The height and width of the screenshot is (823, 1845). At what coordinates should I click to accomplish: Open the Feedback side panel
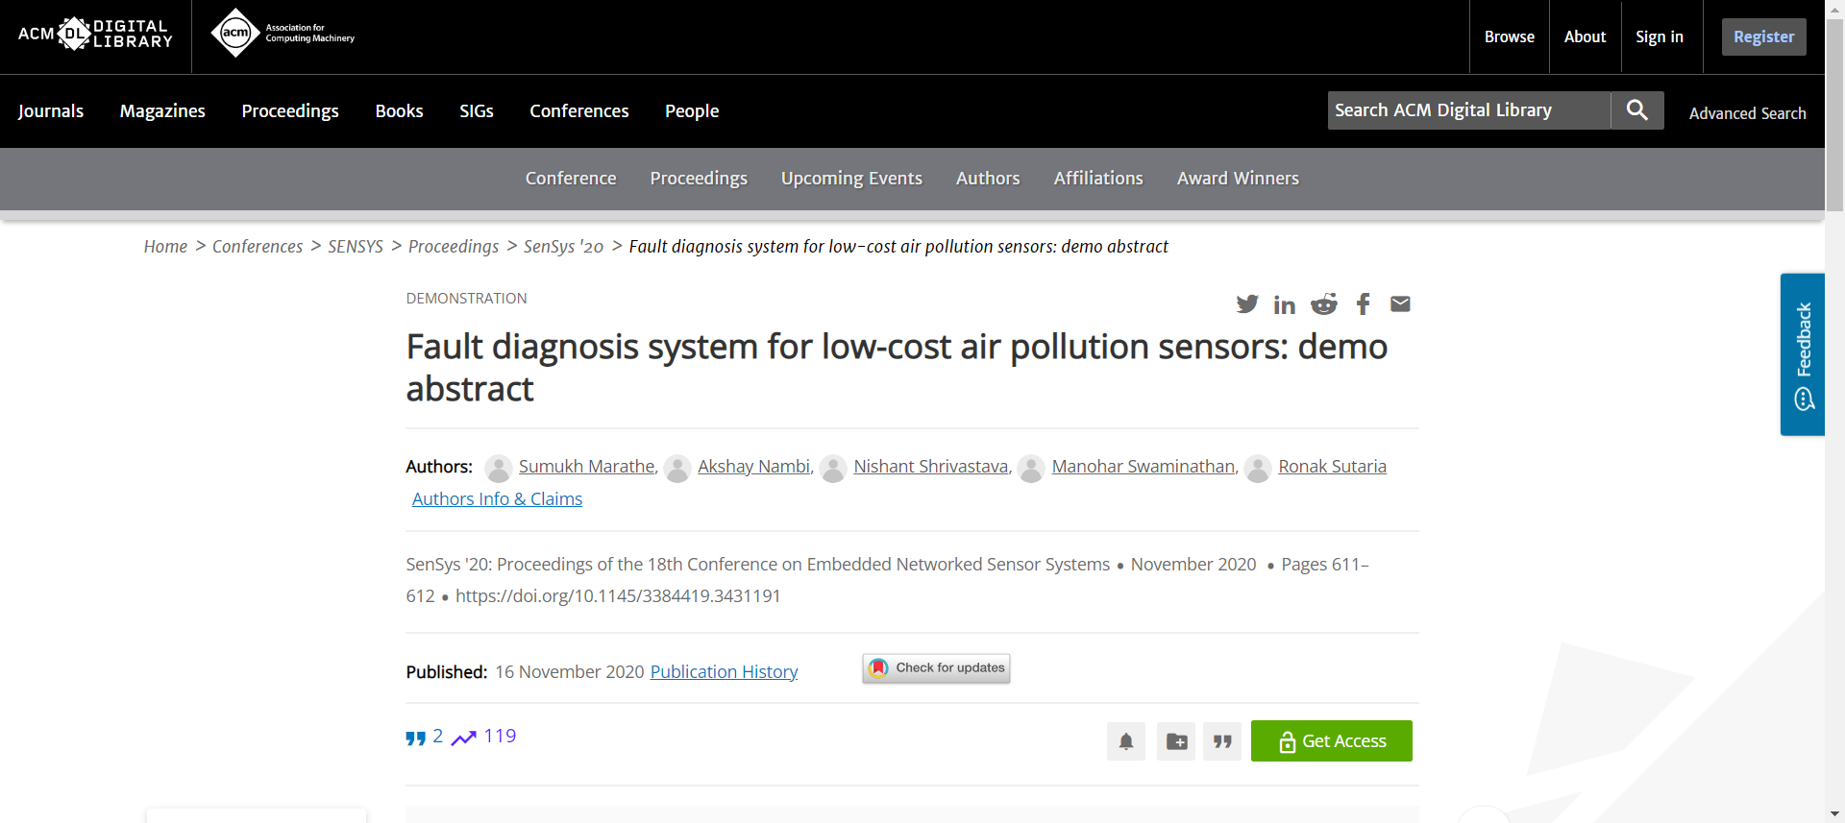[1802, 354]
